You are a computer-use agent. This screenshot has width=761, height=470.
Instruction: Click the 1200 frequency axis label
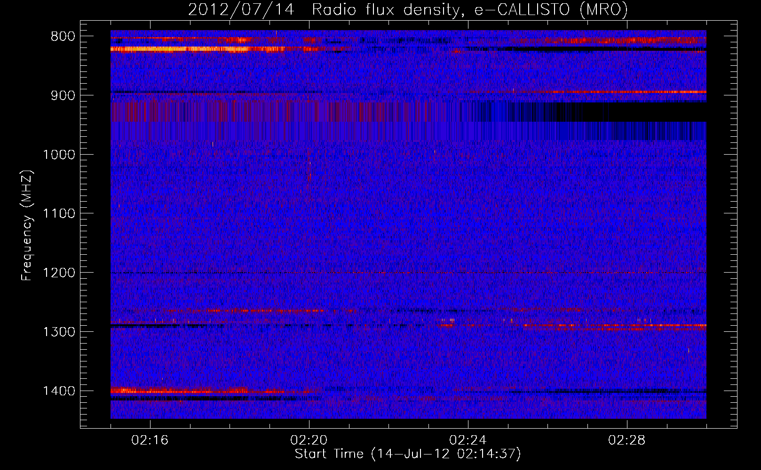(59, 273)
